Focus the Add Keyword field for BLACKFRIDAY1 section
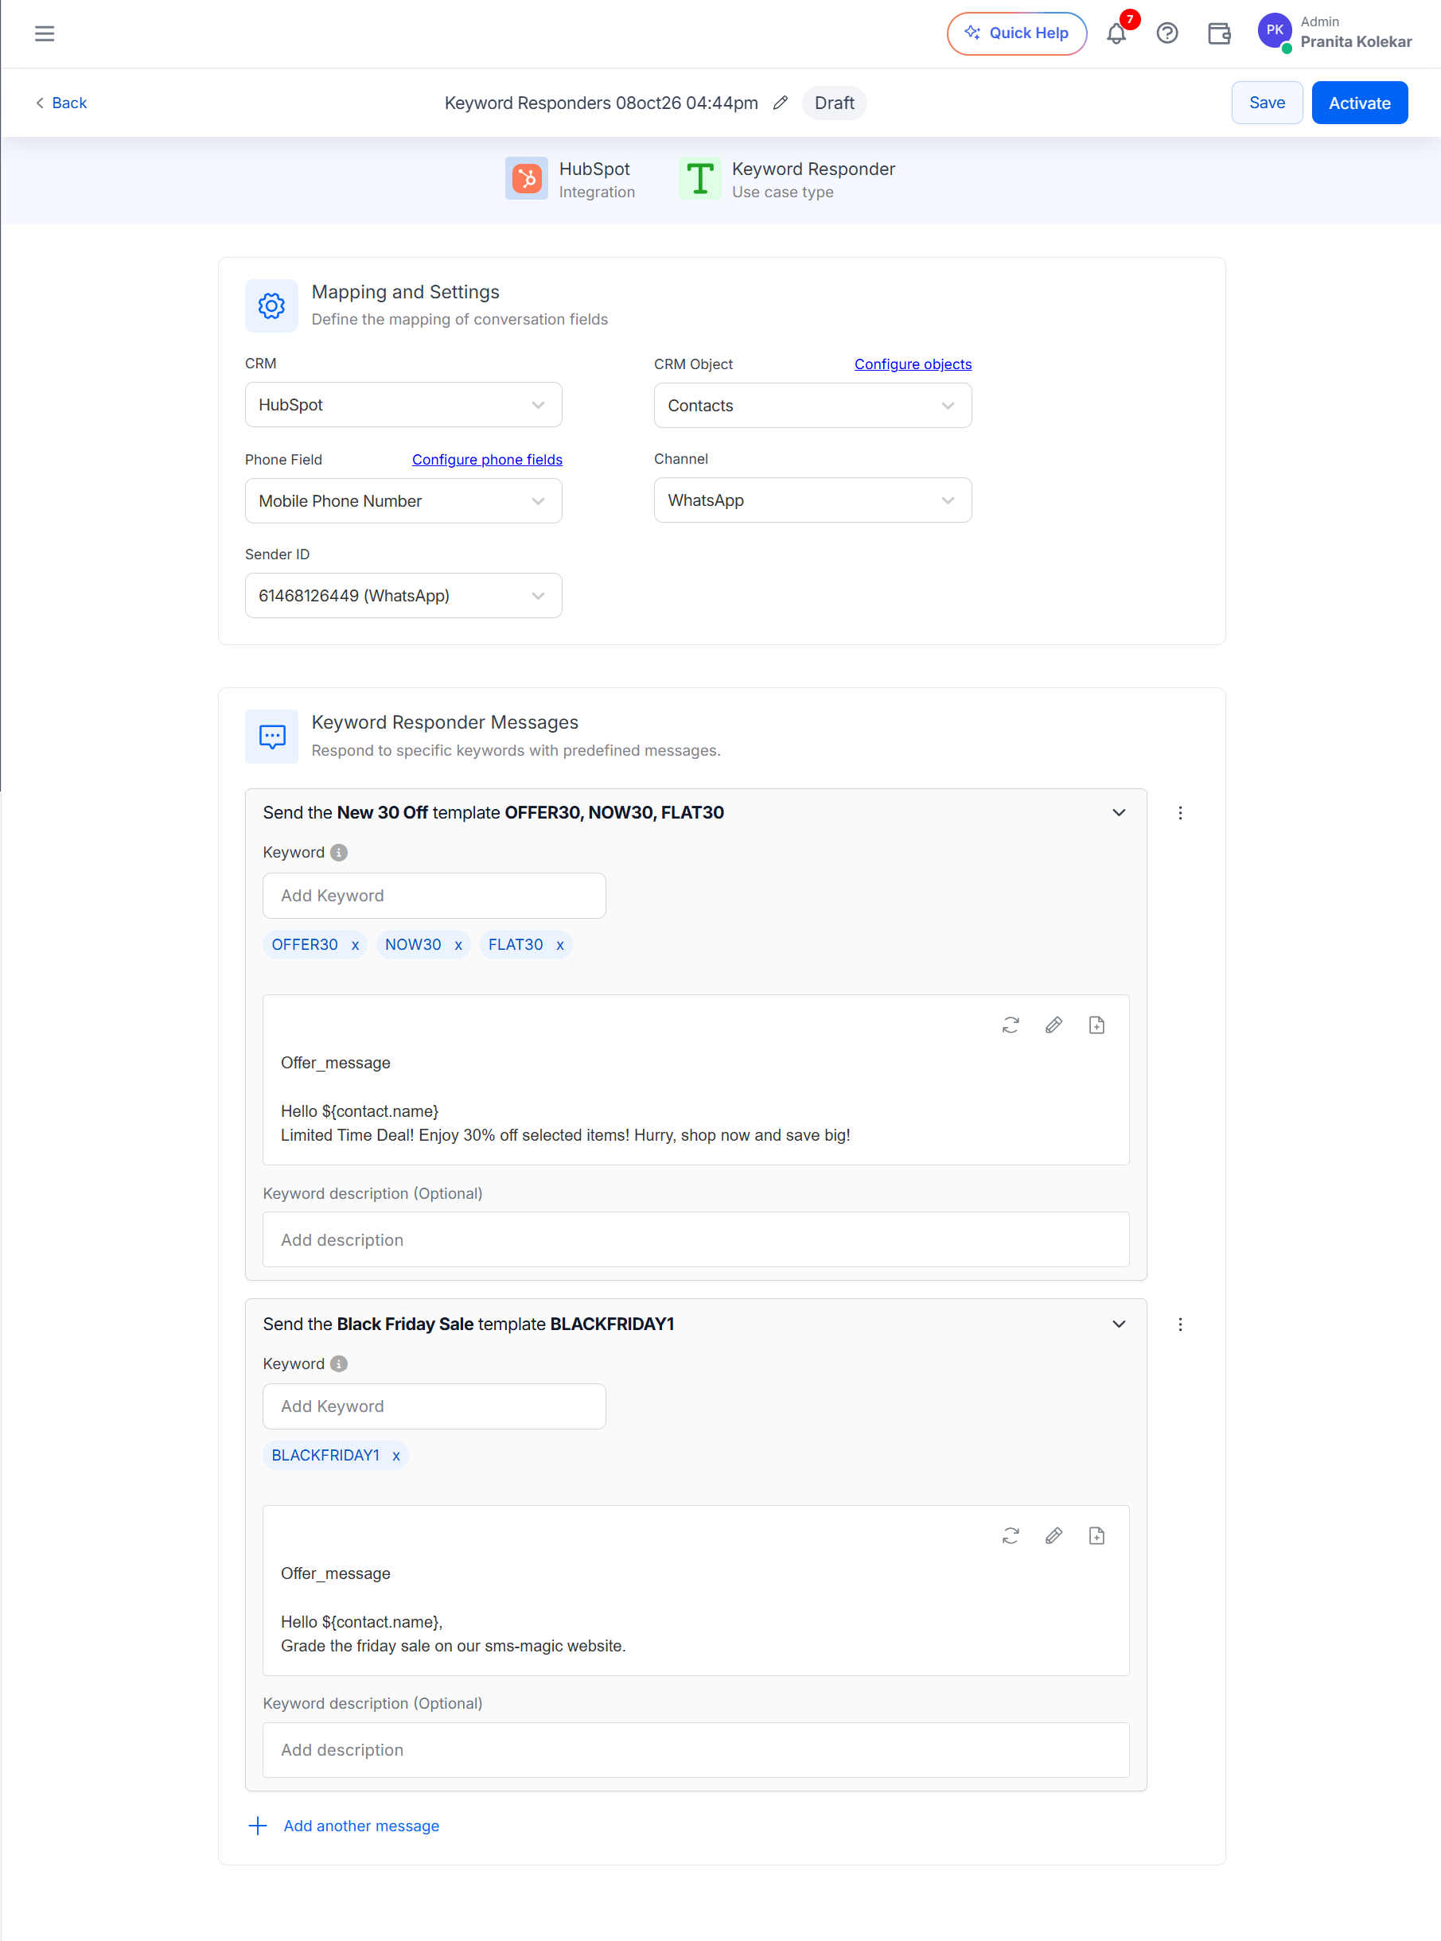 click(434, 1406)
